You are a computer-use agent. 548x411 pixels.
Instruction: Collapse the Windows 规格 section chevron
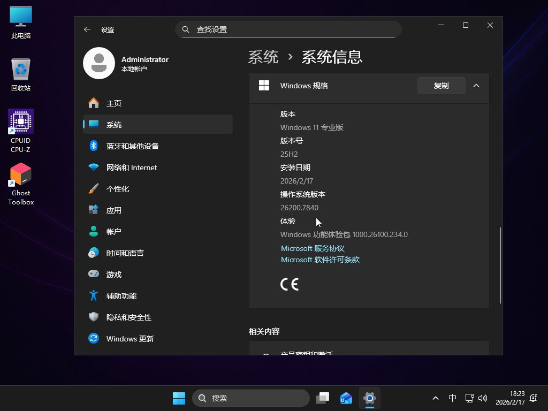pos(476,86)
